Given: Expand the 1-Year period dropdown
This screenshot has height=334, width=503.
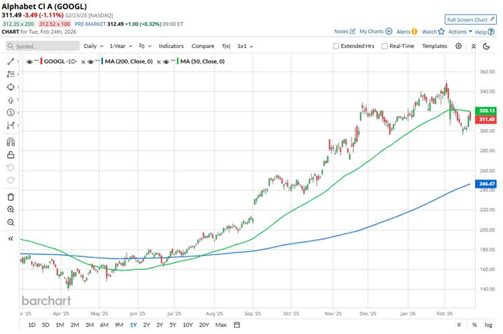Looking at the screenshot, I should pyautogui.click(x=121, y=46).
